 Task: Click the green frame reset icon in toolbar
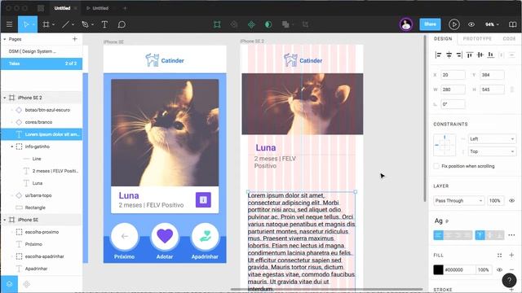[x=217, y=24]
